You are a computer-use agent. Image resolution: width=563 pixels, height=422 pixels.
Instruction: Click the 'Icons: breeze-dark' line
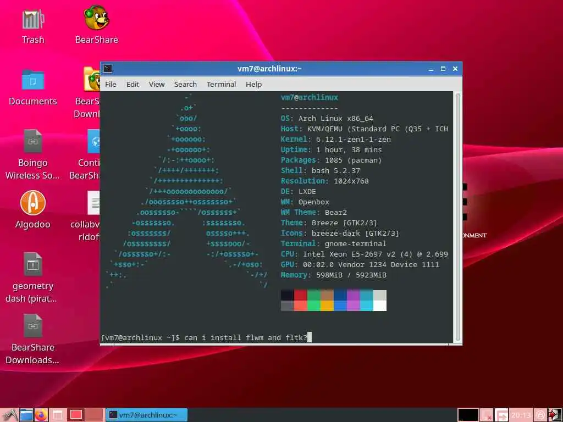340,233
